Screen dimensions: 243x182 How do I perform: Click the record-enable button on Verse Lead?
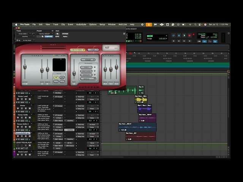pyautogui.click(x=18, y=99)
